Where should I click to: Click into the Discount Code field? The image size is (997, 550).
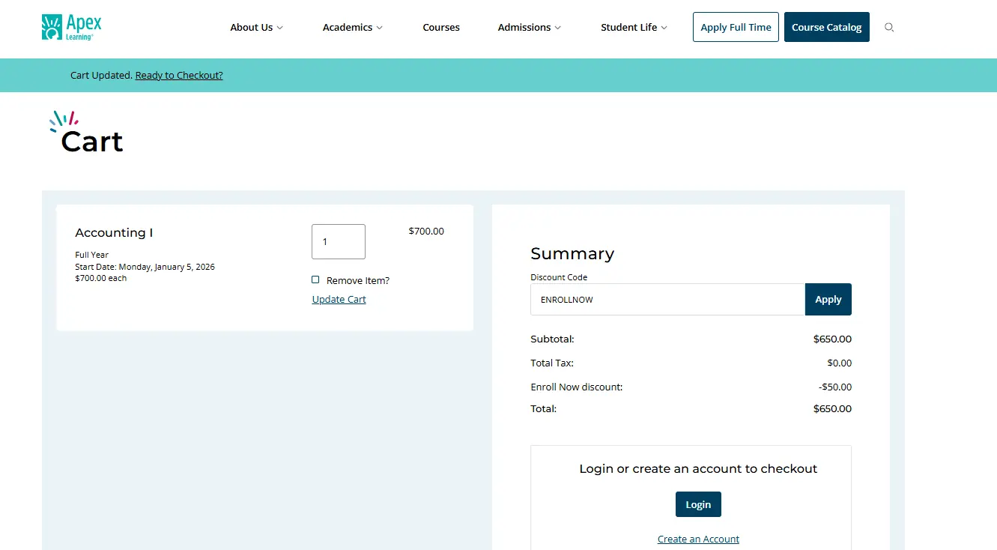[667, 299]
